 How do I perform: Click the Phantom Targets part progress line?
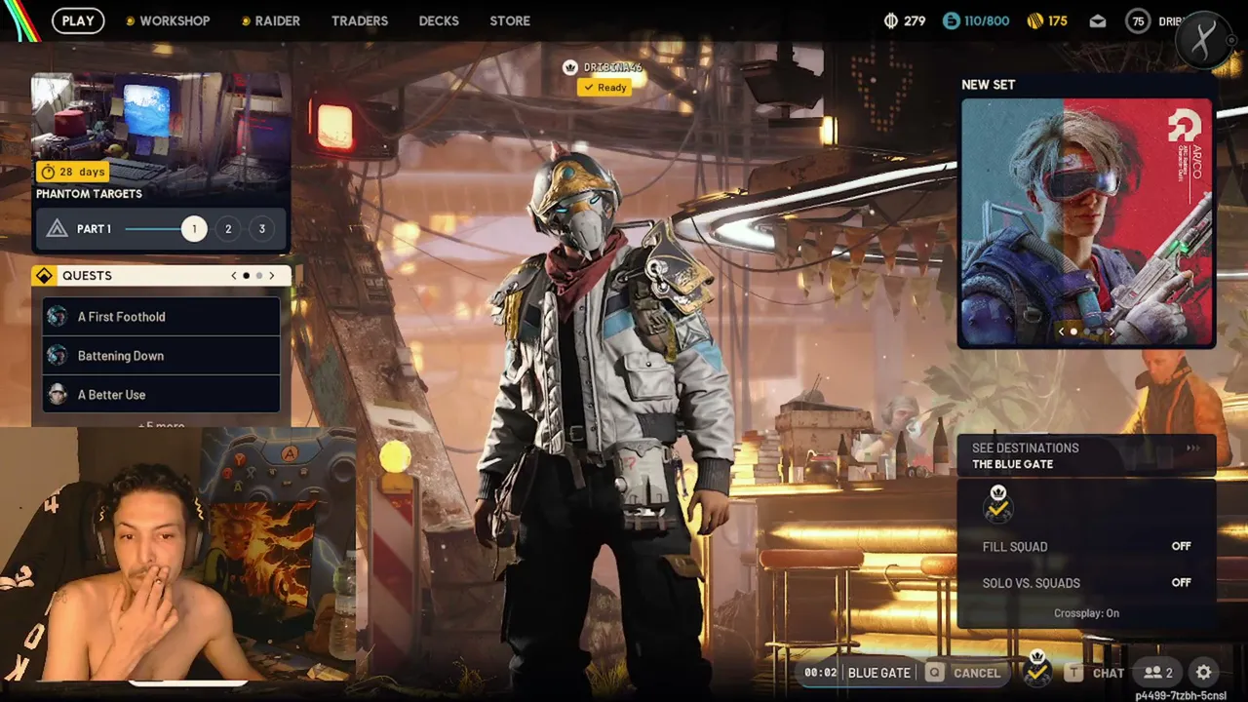pyautogui.click(x=153, y=229)
